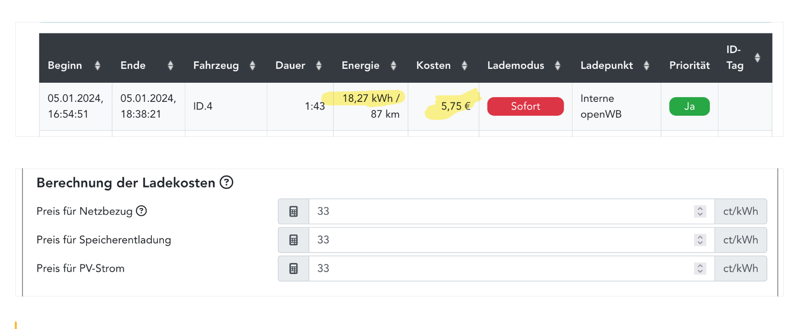Sort by Ladepunkt column arrows
Image resolution: width=797 pixels, height=329 pixels.
pyautogui.click(x=647, y=66)
